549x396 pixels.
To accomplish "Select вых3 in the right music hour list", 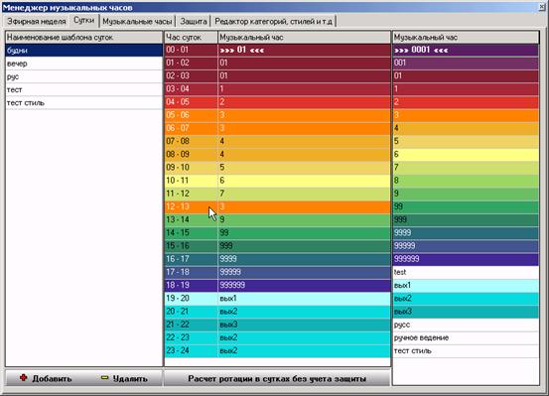I will 466,312.
